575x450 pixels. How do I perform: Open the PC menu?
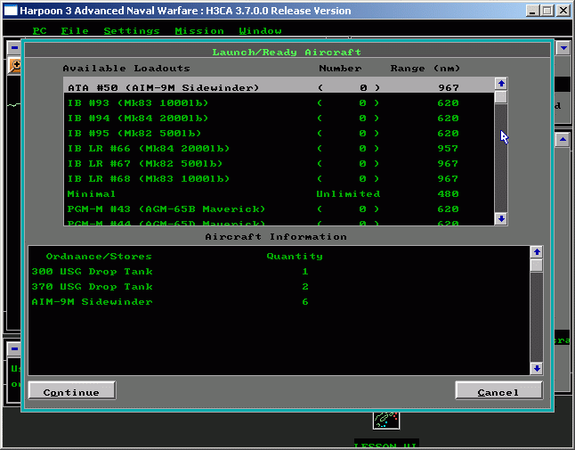pos(39,31)
